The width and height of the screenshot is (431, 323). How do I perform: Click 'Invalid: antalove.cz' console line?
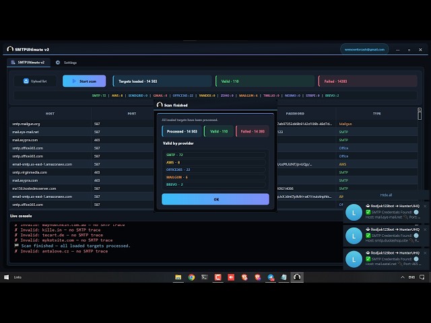coord(61,251)
